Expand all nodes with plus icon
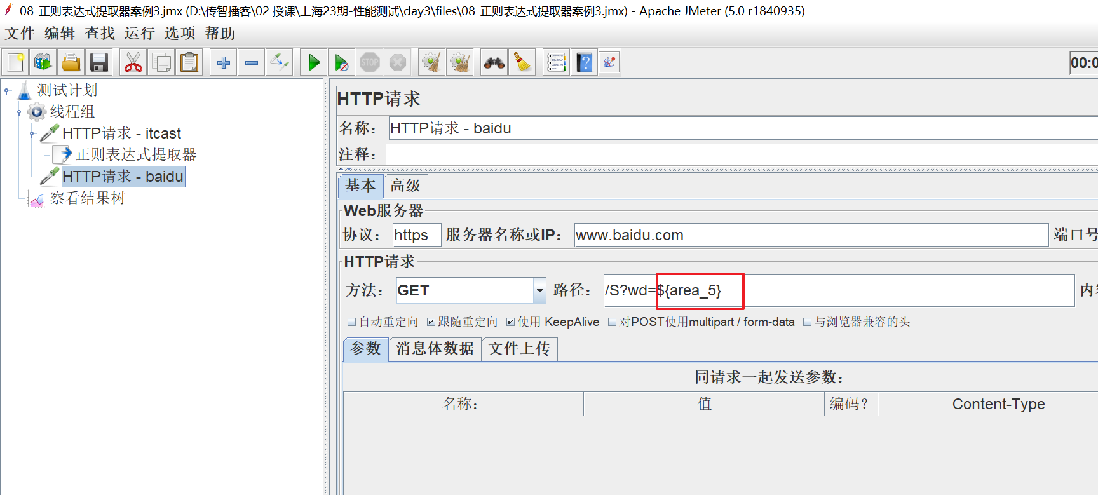This screenshot has height=495, width=1098. (x=224, y=62)
